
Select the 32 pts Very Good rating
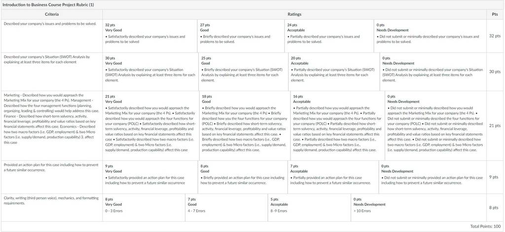150,36
